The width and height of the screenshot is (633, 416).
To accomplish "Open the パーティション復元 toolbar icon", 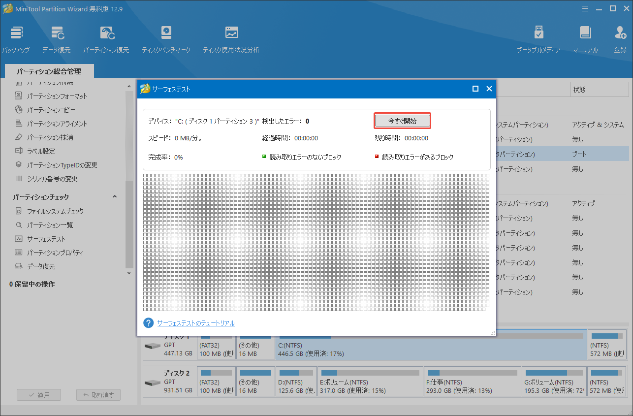I will pos(106,39).
